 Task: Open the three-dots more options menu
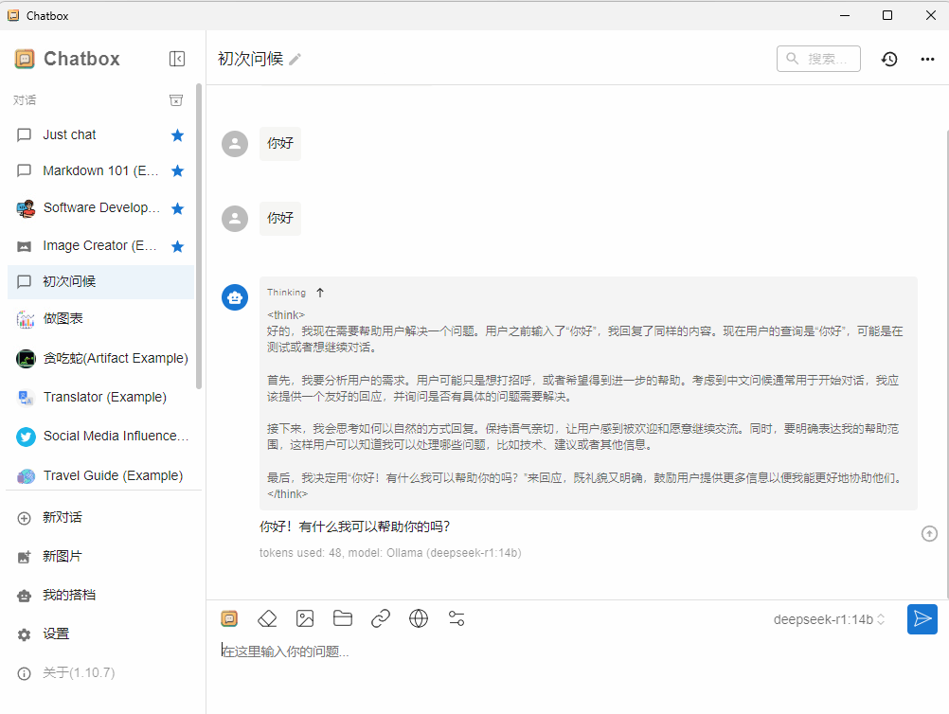(927, 59)
